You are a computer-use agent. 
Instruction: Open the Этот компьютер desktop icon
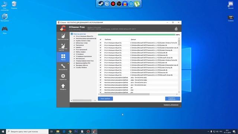coord(4,6)
